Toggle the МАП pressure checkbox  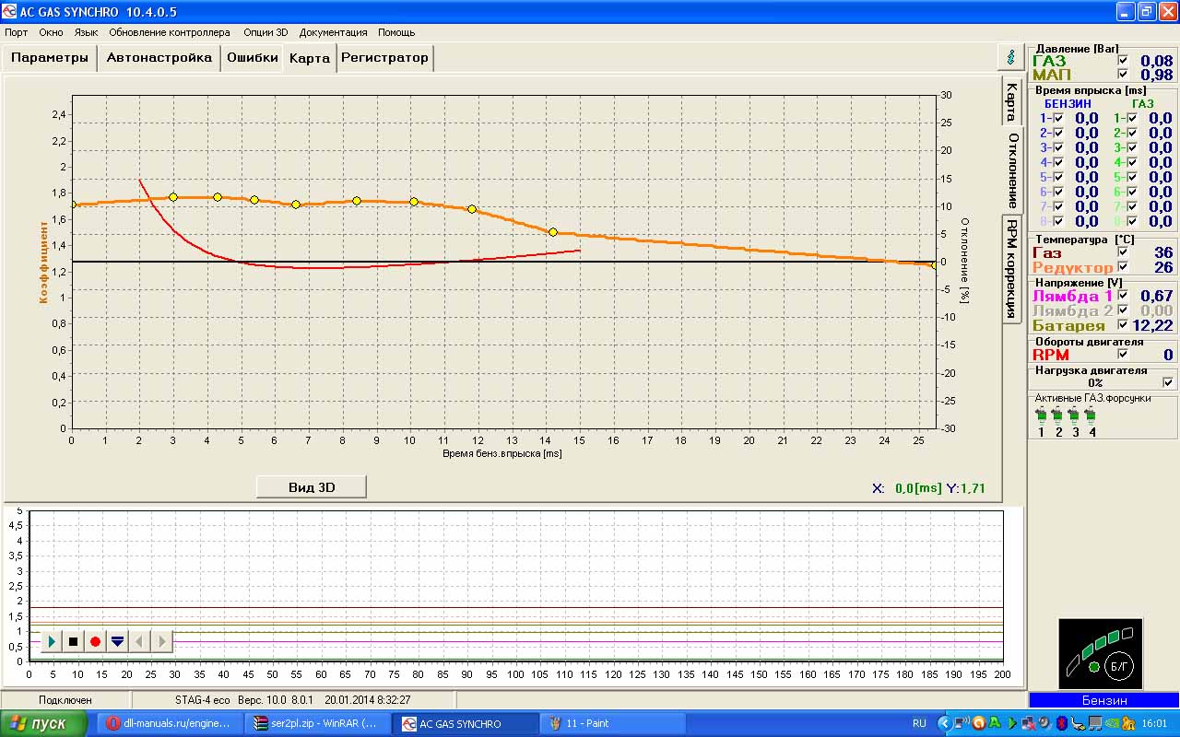1123,75
